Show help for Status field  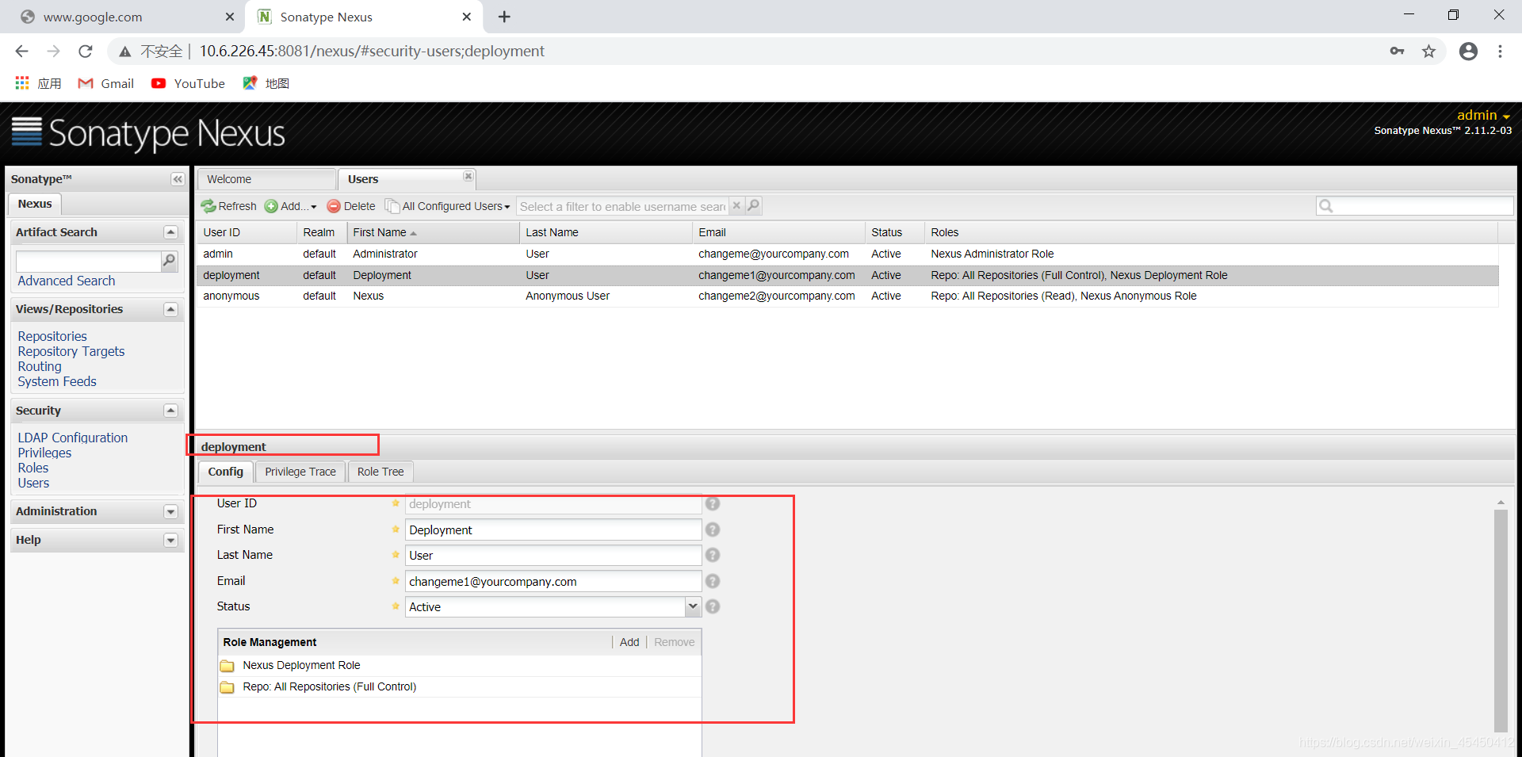(x=713, y=606)
